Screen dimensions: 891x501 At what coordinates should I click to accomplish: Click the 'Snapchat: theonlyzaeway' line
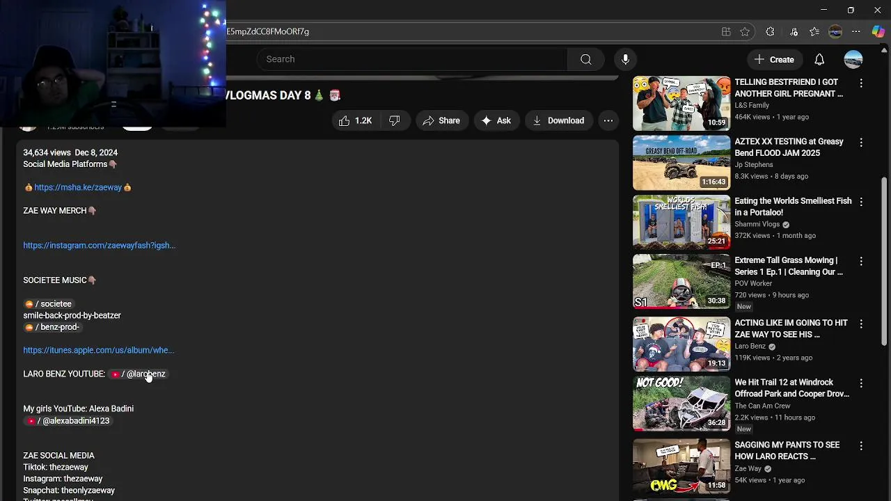point(69,491)
